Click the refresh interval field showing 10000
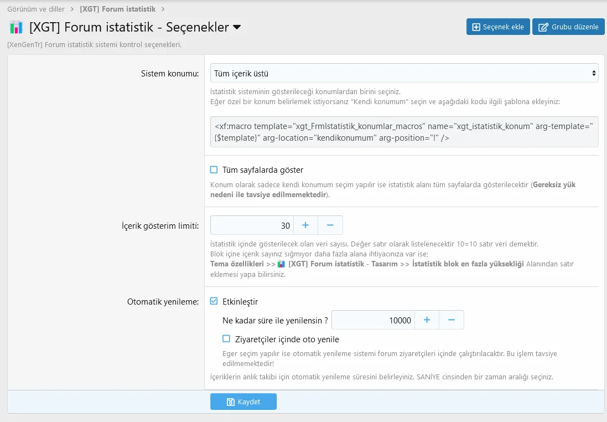 (373, 320)
